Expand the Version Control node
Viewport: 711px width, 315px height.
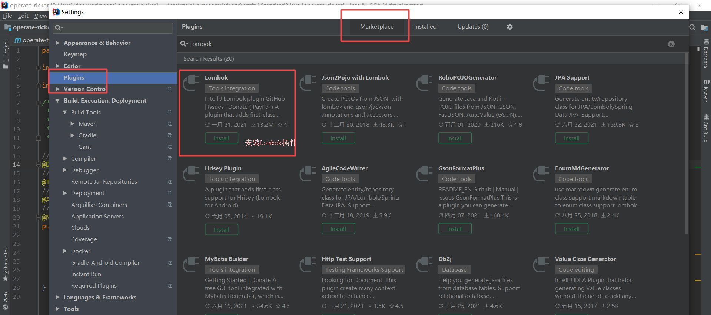(x=57, y=89)
